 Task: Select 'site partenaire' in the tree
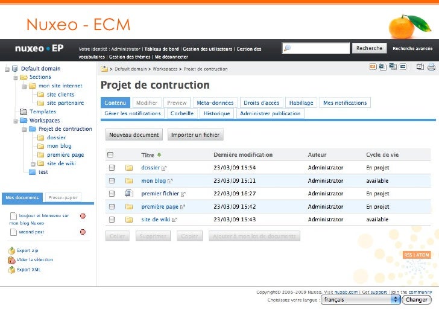(x=65, y=103)
